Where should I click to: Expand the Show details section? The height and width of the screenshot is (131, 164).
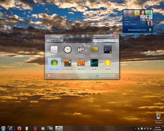(x=53, y=76)
